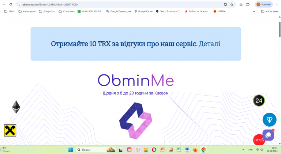The width and height of the screenshot is (281, 154).
Task: Click the scrollbar down arrow
Action: coord(280,144)
